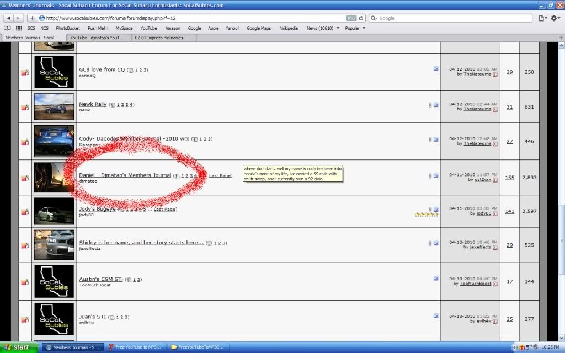Image resolution: width=565 pixels, height=353 pixels.
Task: Click the Show All Bookmarks book icon
Action: point(7,28)
